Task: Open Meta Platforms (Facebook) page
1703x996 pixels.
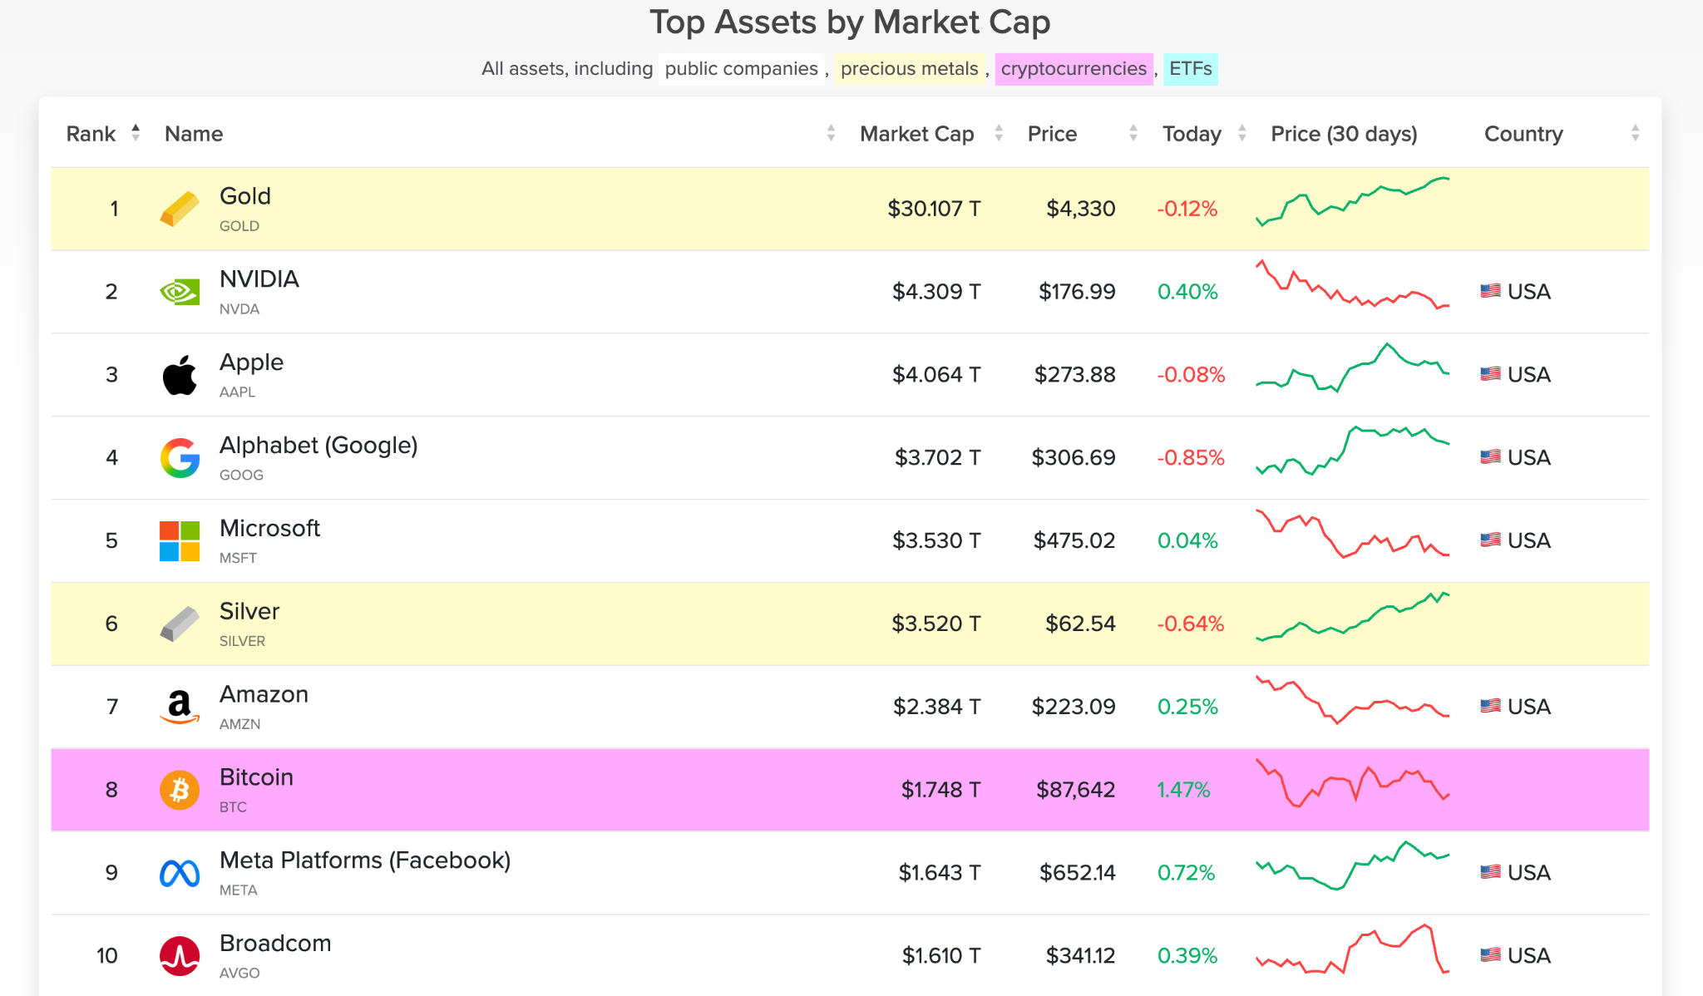Action: coord(365,860)
